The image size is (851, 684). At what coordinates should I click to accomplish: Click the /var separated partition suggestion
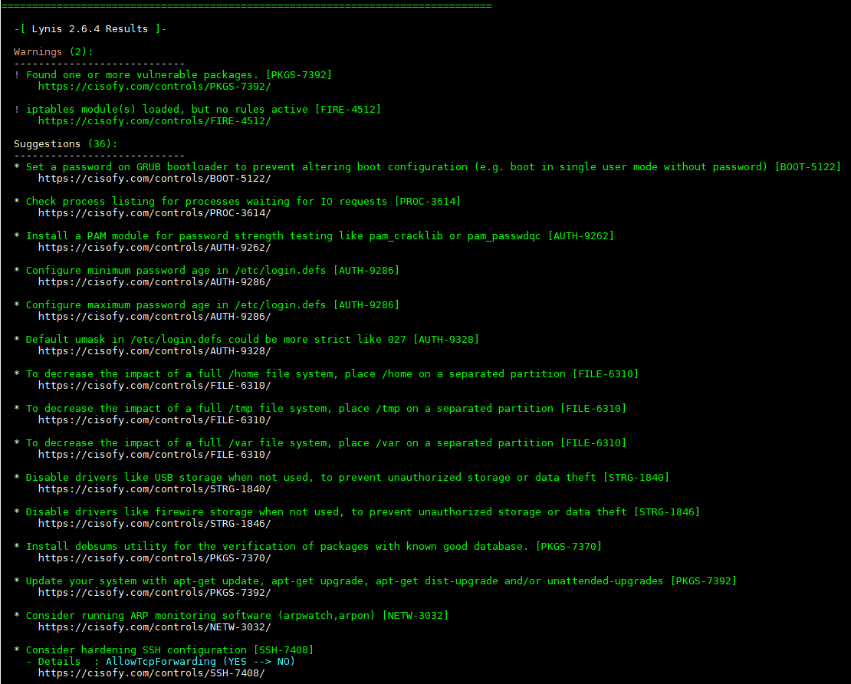(x=326, y=443)
